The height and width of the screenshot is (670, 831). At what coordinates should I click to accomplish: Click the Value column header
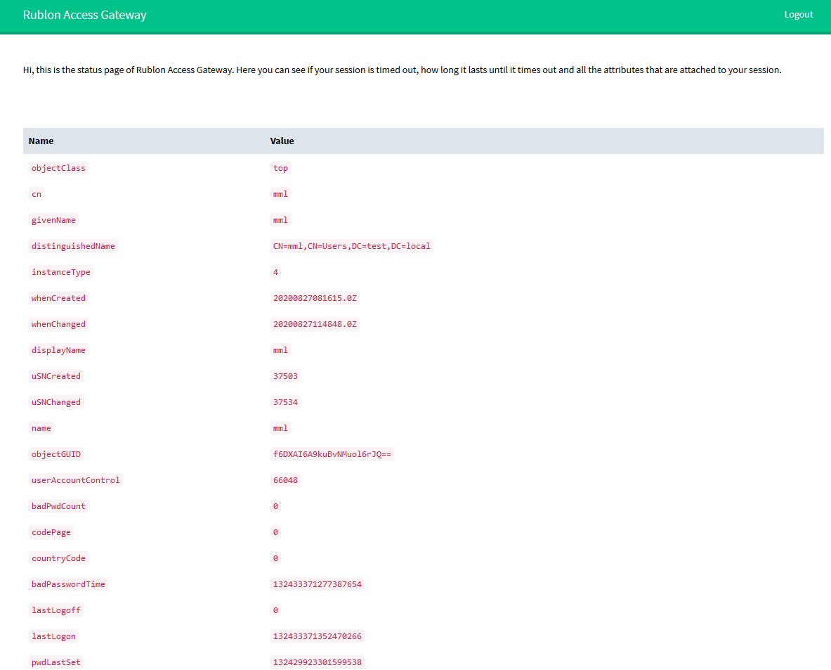(282, 141)
